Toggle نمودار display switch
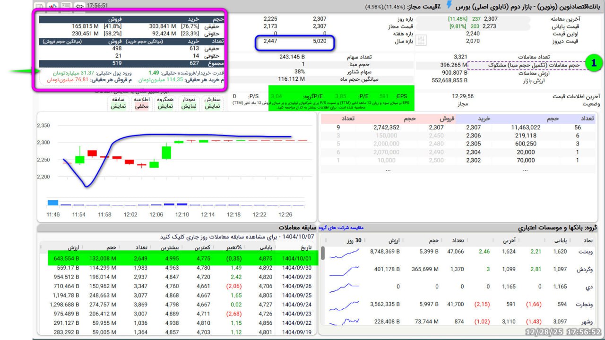This screenshot has height=340, width=605. coord(189,103)
